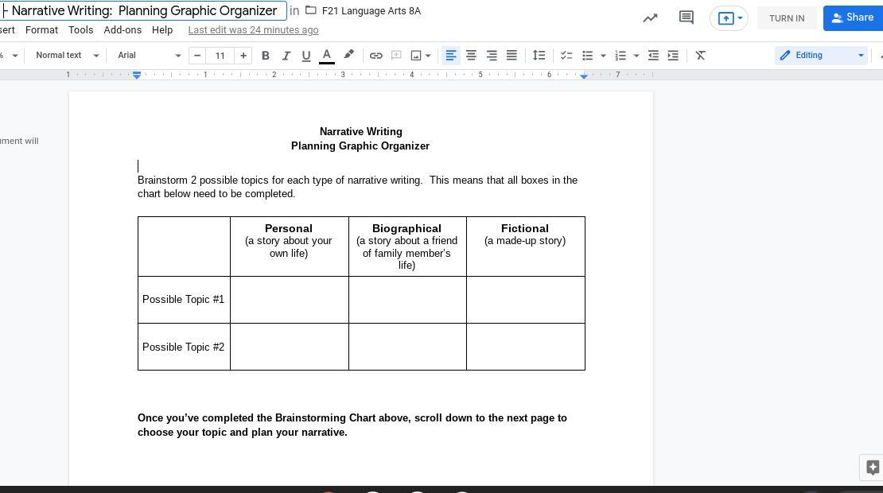Viewport: 883px width, 493px height.
Task: Align text right
Action: [492, 55]
